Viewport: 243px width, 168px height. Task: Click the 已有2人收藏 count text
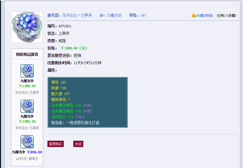[x=226, y=15]
